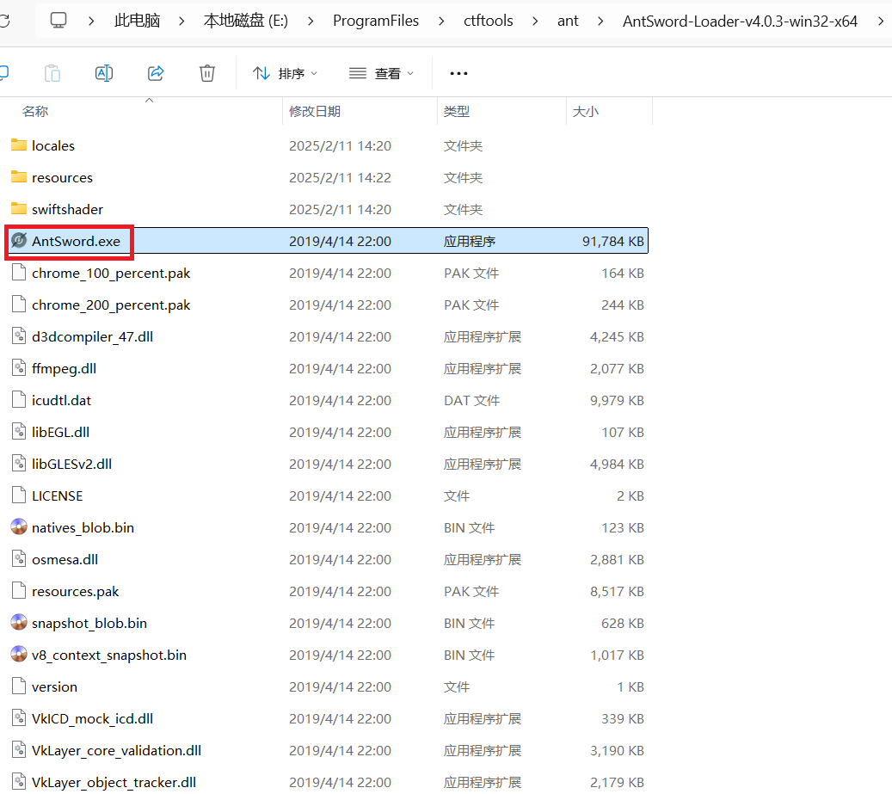
Task: Select the file name AntSword.exe
Action: (x=76, y=241)
